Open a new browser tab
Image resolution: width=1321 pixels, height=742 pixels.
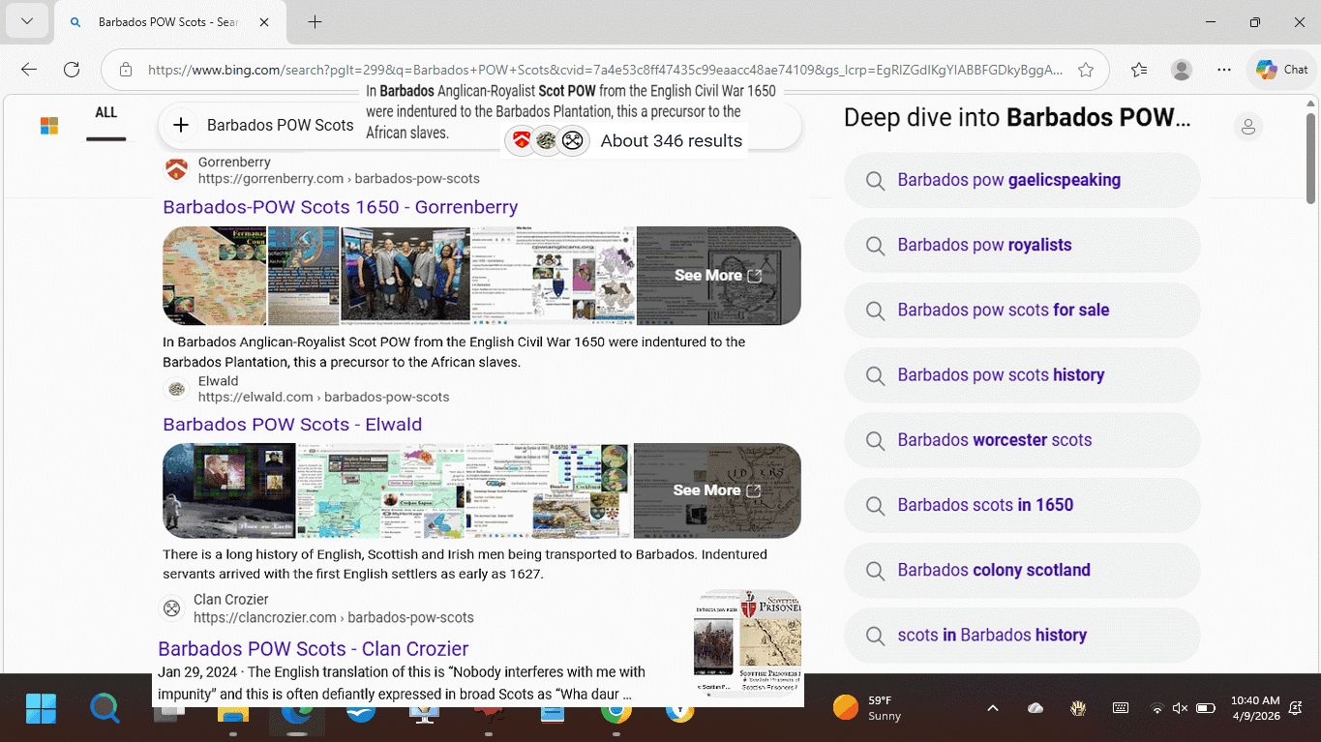pyautogui.click(x=315, y=22)
